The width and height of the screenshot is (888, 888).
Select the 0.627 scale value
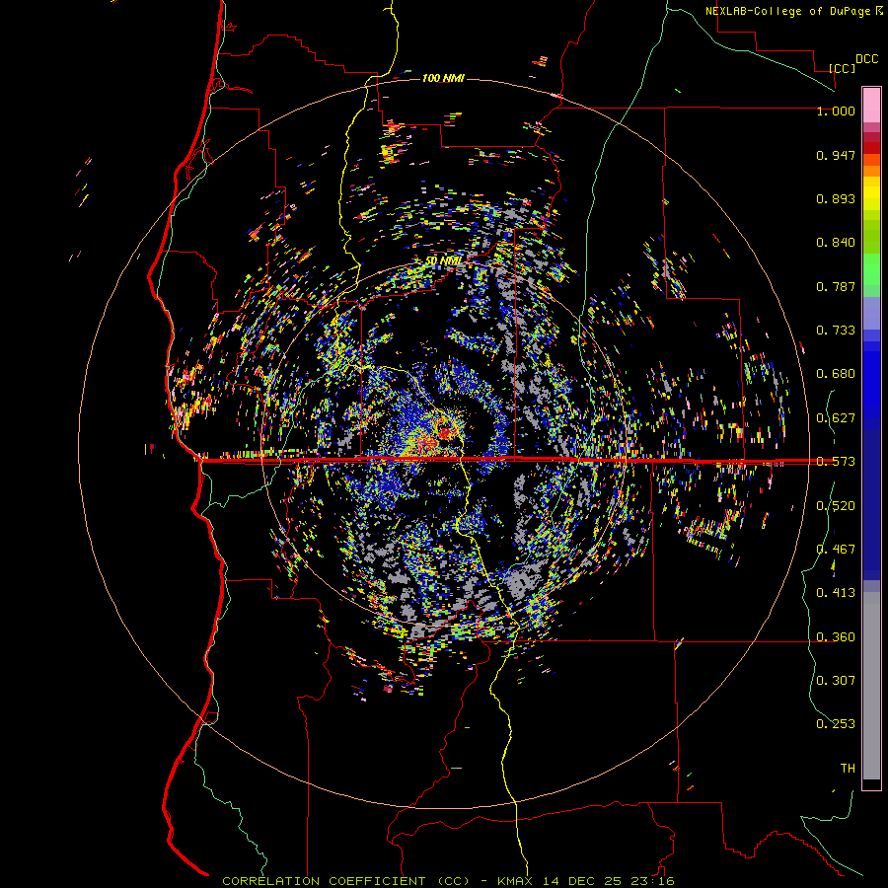(x=836, y=418)
